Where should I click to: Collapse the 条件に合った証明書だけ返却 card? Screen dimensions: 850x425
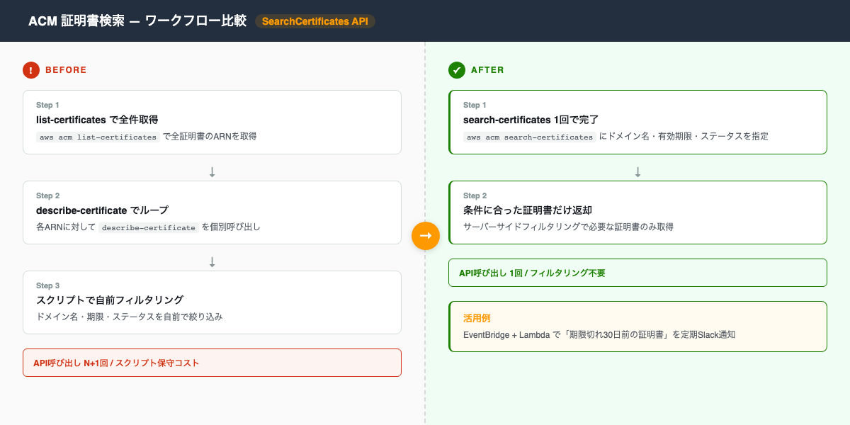pyautogui.click(x=637, y=212)
